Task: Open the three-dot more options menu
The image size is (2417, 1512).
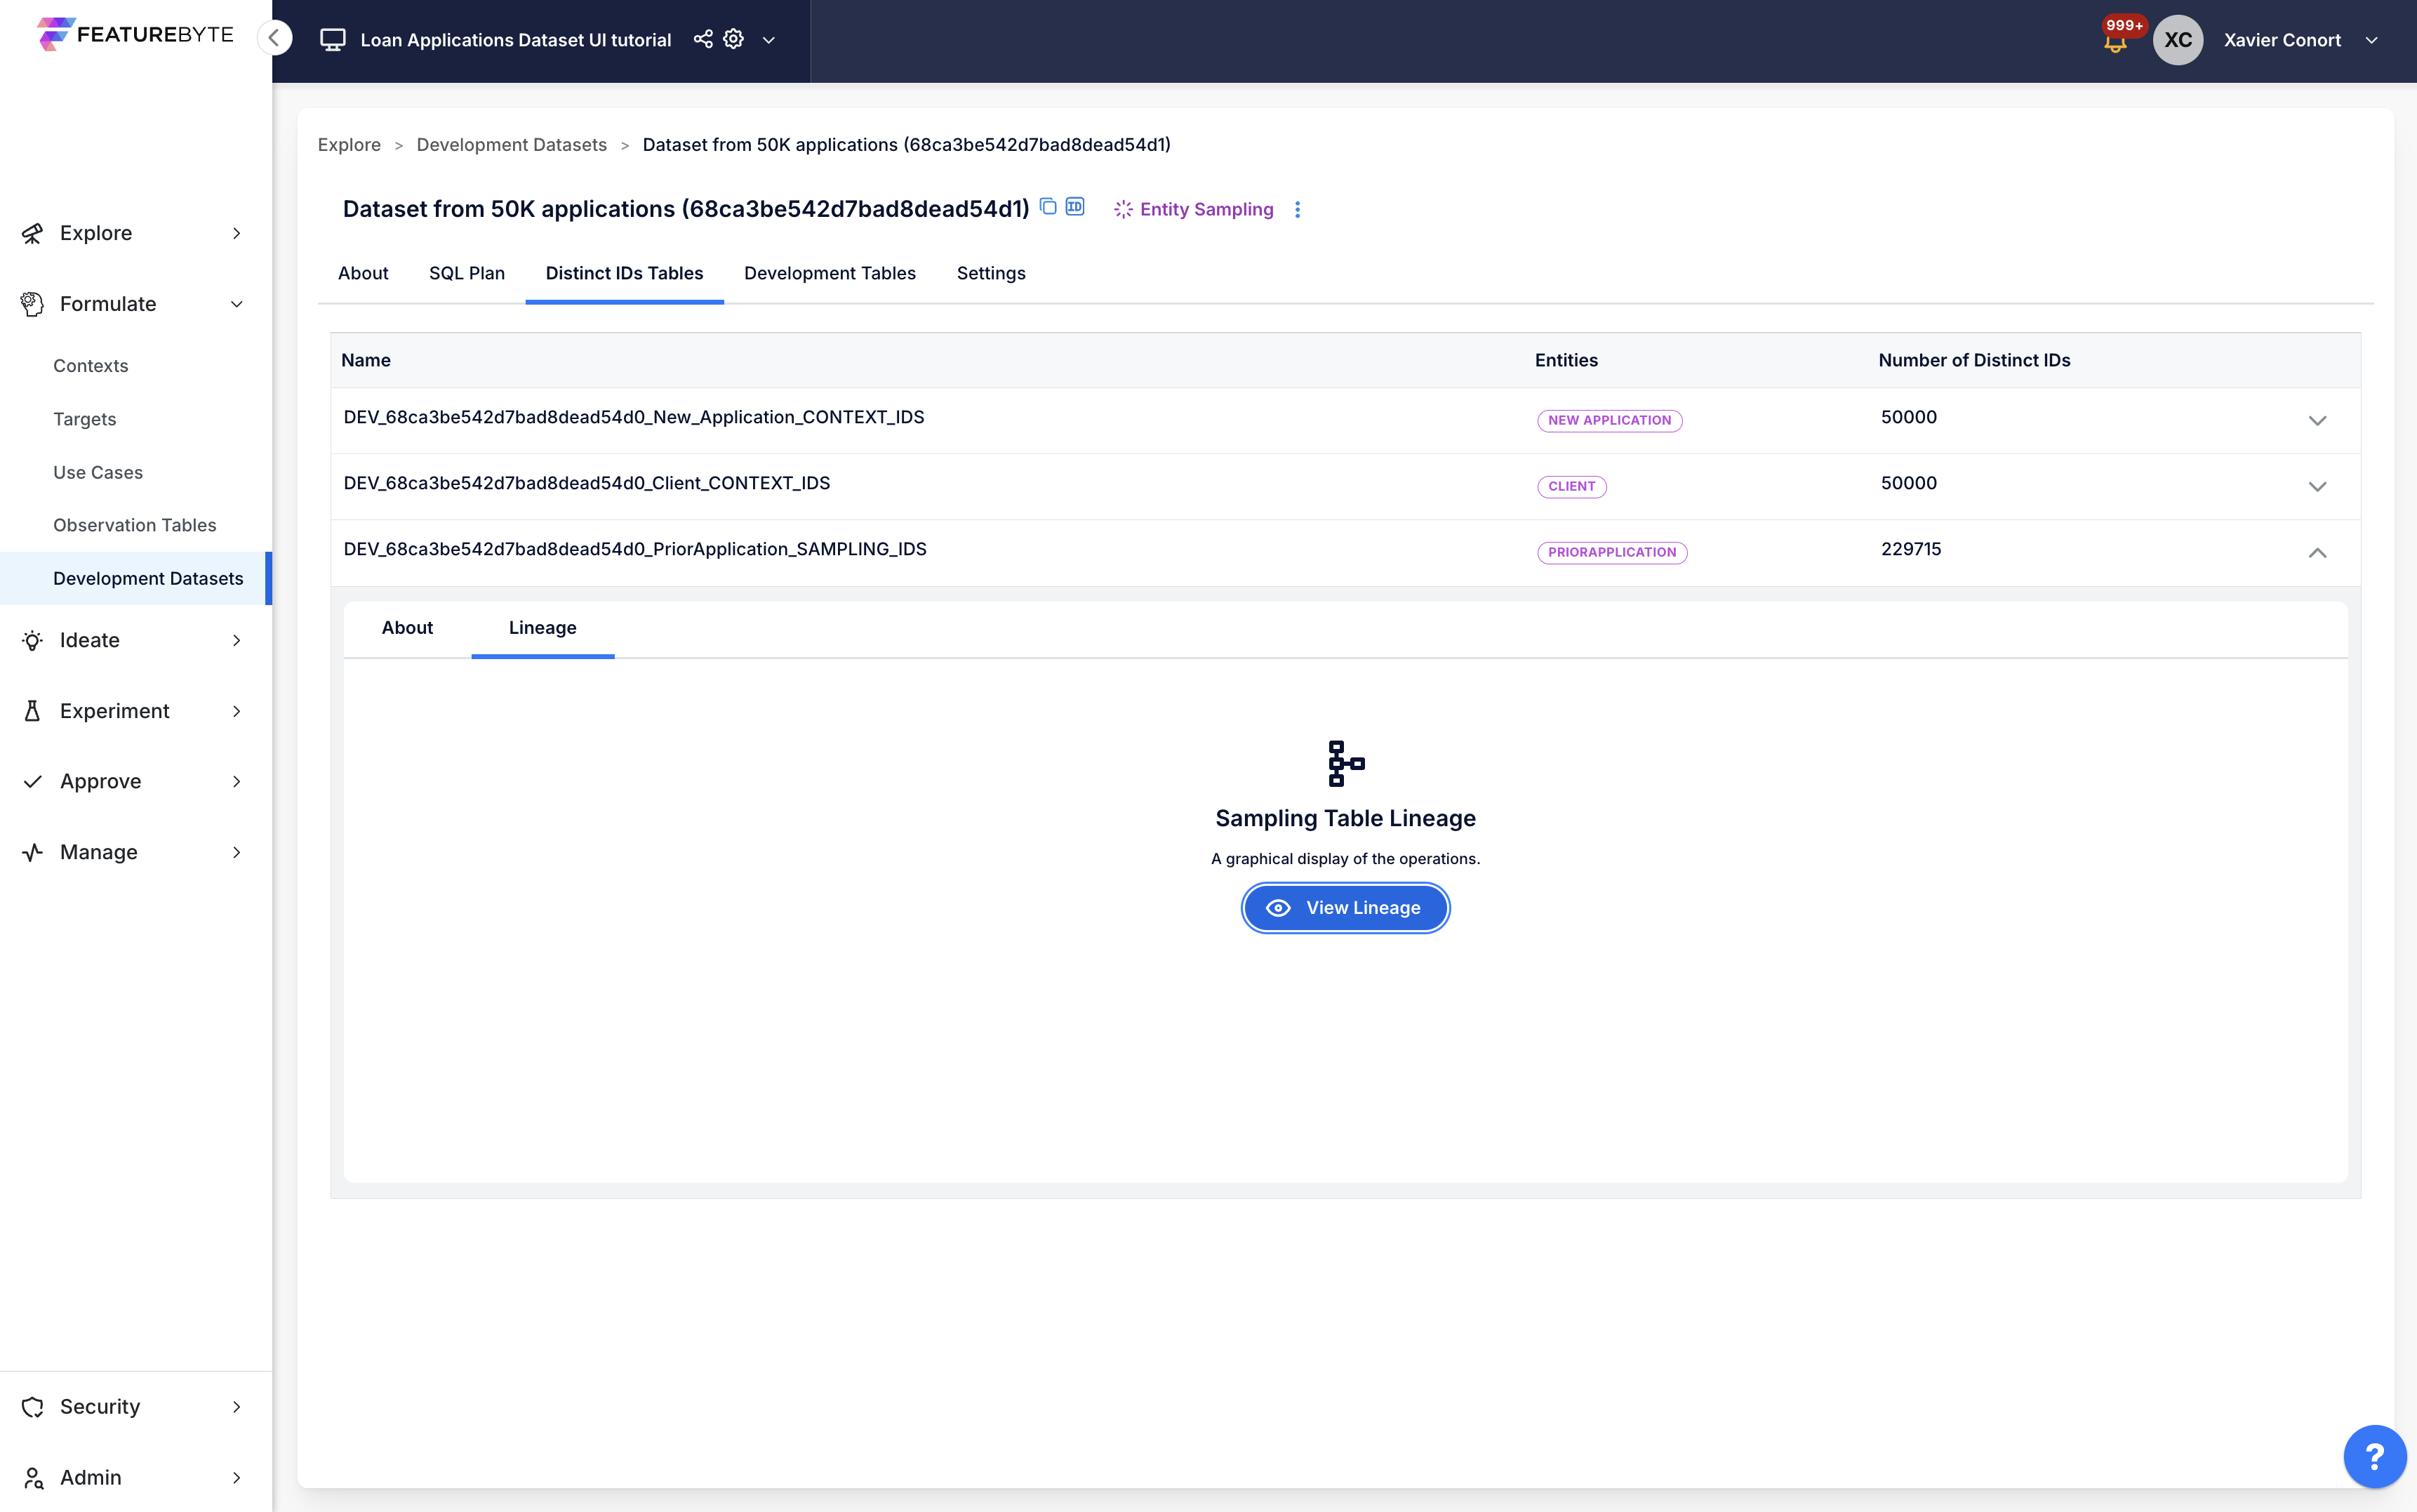Action: (x=1298, y=209)
